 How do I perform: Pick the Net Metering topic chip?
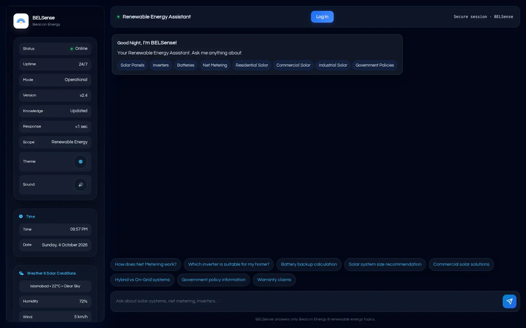pyautogui.click(x=215, y=65)
